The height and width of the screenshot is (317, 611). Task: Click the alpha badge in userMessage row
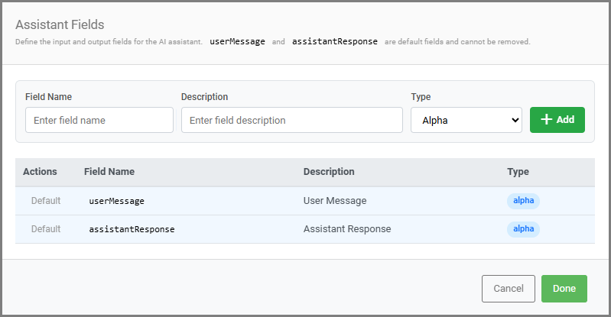point(523,201)
